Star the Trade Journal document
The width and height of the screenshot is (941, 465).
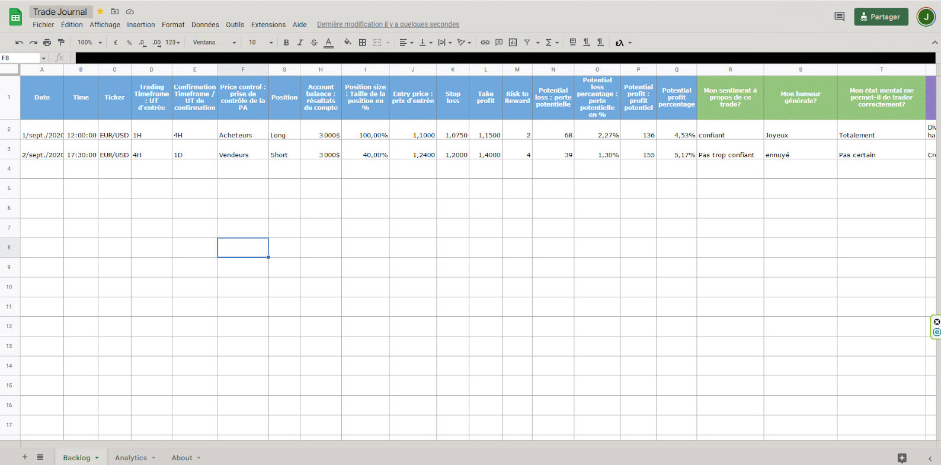(100, 11)
